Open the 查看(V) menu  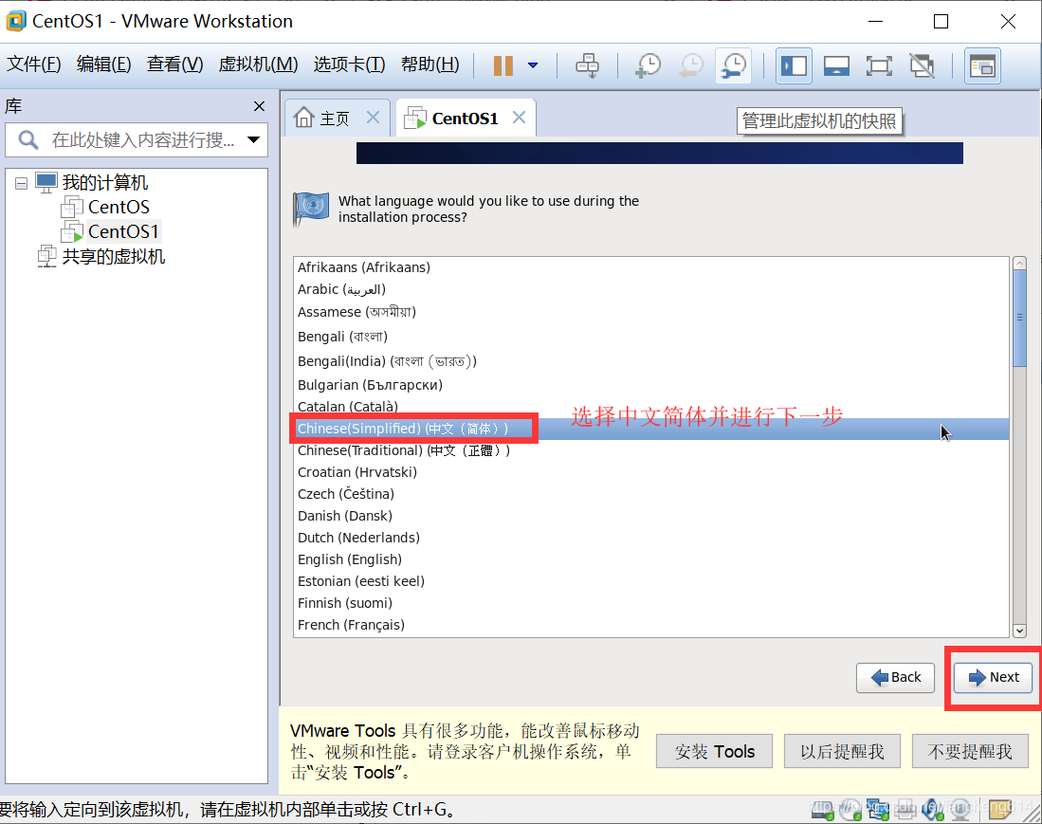pyautogui.click(x=174, y=64)
